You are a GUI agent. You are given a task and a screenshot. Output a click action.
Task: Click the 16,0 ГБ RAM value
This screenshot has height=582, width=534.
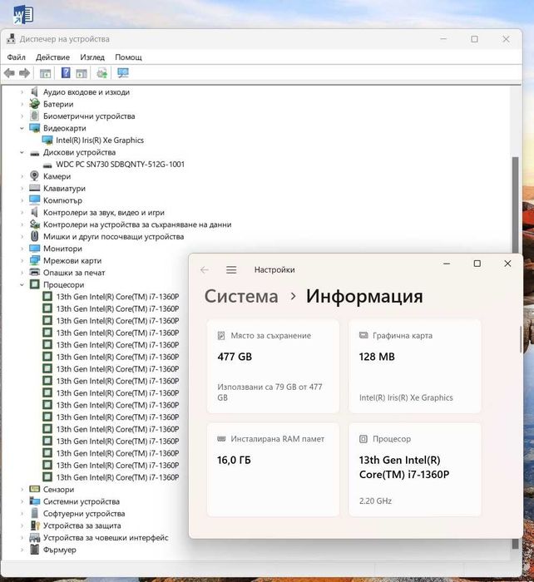tap(234, 461)
